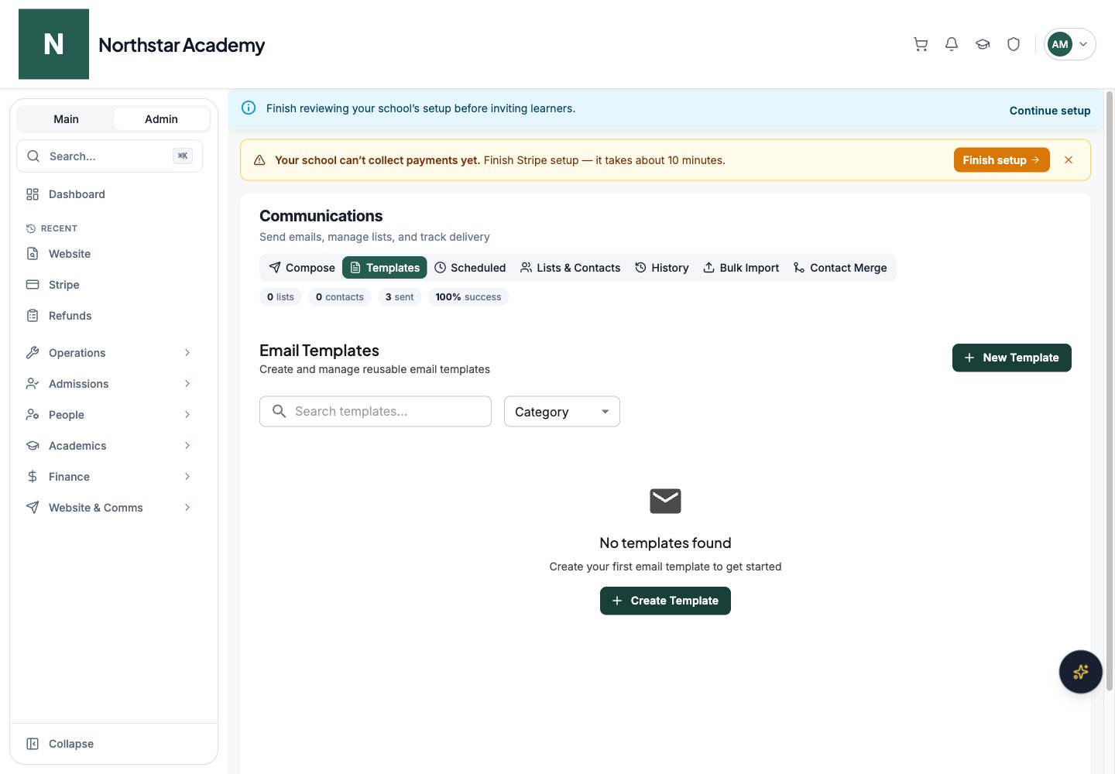Expand the Finance section
The width and height of the screenshot is (1115, 774).
(109, 477)
